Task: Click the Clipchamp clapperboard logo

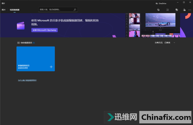Action: (21, 26)
